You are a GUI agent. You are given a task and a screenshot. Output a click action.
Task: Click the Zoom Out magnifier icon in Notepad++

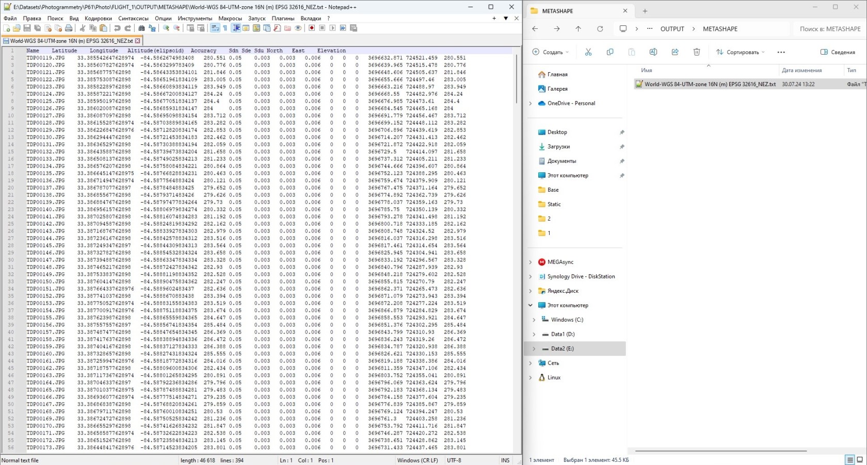[176, 28]
